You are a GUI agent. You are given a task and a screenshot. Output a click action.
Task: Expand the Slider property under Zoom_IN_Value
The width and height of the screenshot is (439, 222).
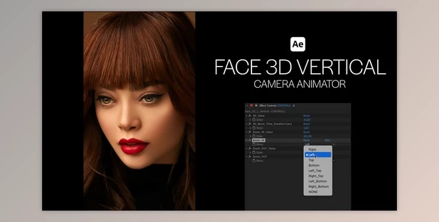point(250,136)
